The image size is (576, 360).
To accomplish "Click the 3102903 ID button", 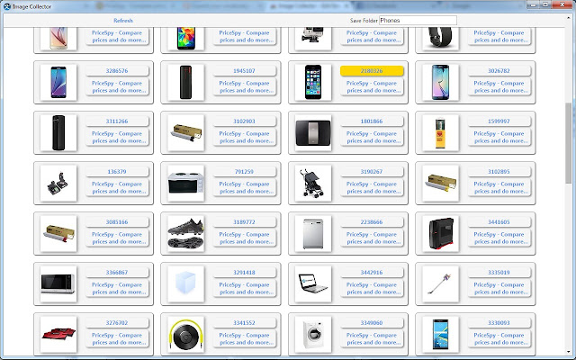I will (x=244, y=121).
